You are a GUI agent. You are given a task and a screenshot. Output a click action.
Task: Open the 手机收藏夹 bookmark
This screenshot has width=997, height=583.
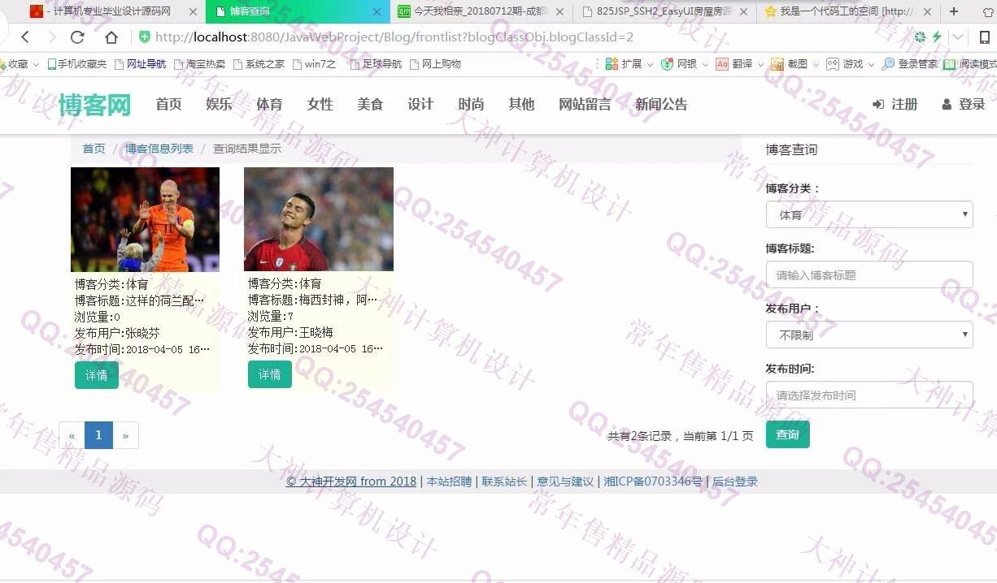tap(76, 63)
